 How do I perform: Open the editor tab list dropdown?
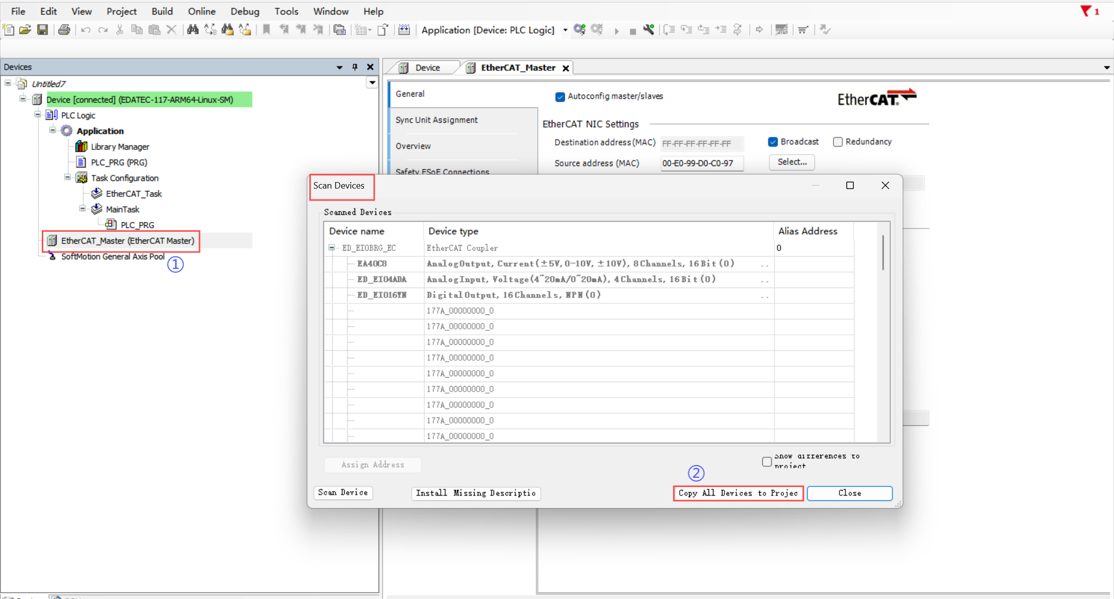(1107, 68)
